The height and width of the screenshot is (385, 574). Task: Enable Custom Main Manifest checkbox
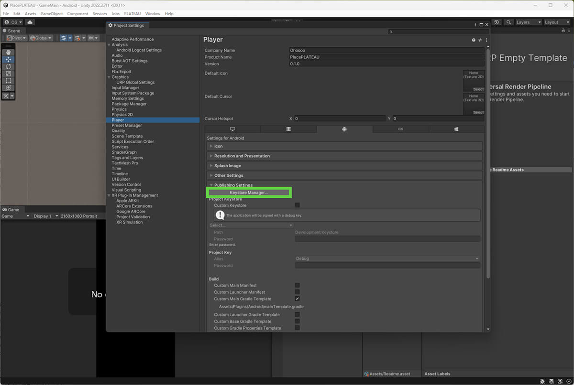pos(297,285)
